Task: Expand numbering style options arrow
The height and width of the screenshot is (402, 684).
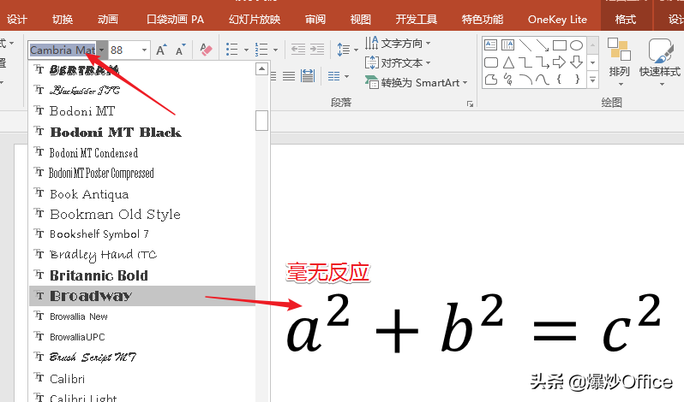Action: click(x=275, y=50)
